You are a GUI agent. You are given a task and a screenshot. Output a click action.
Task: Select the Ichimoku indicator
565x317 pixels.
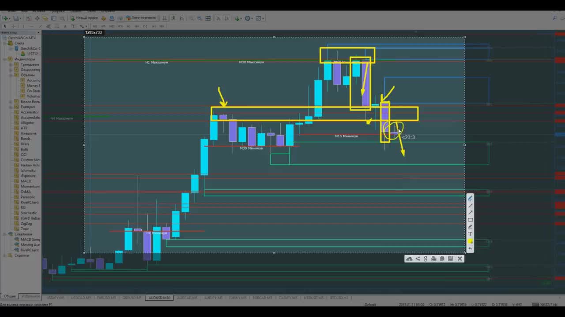coord(28,170)
